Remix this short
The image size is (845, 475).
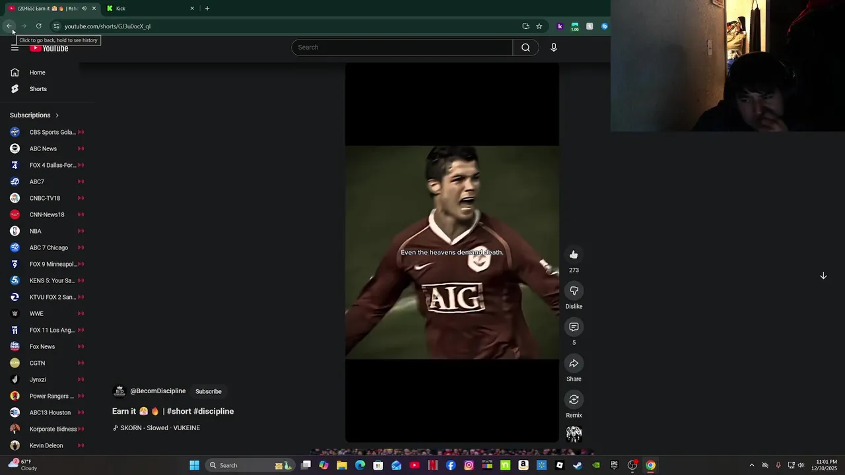(574, 400)
